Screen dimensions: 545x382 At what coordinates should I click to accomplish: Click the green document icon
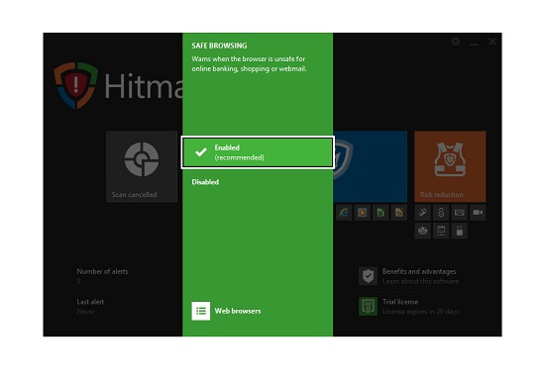(x=381, y=213)
